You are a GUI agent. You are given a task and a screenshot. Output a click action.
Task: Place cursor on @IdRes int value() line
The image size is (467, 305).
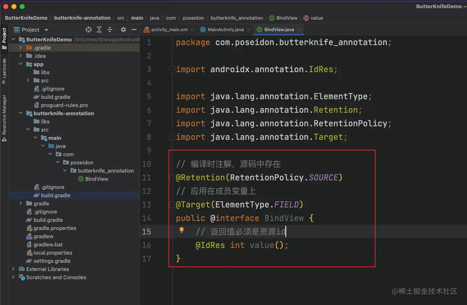[241, 245]
